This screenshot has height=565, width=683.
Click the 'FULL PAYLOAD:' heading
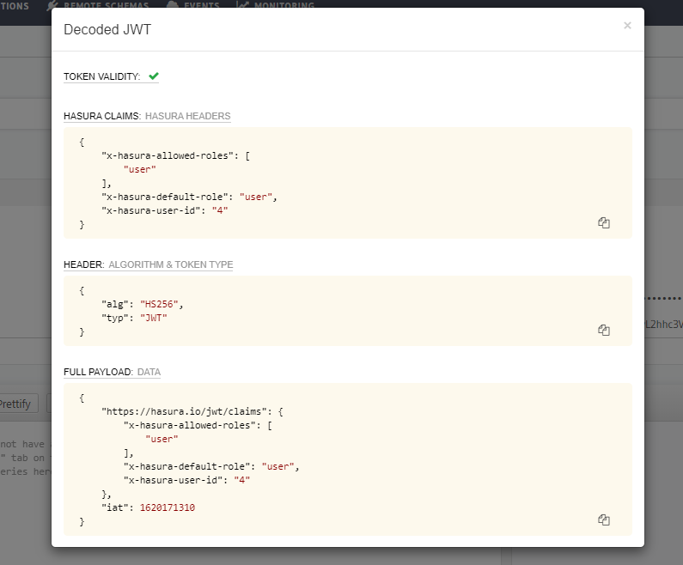pos(98,372)
